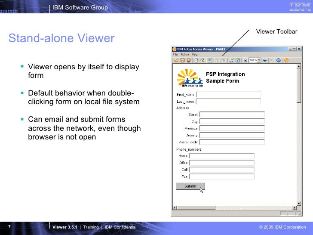Viewport: 313px width, 235px height.
Task: Click the Open form folder icon
Action: coord(176,60)
